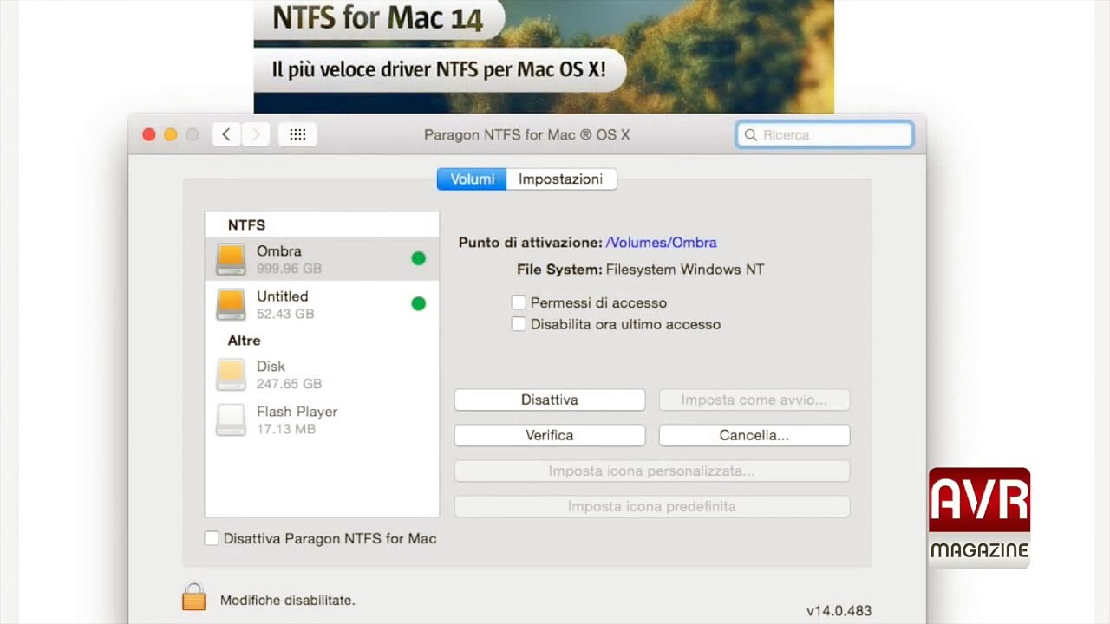Click the Verifica button
This screenshot has height=624, width=1110.
click(550, 435)
